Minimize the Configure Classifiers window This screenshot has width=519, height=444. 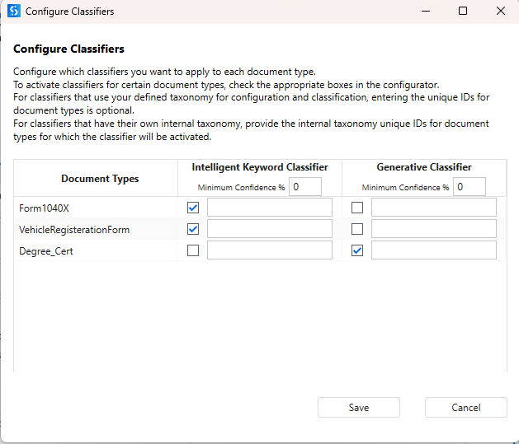pos(426,11)
